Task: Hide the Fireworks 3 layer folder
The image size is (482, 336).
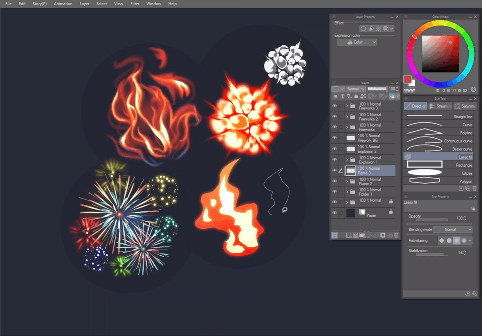Action: tap(334, 106)
